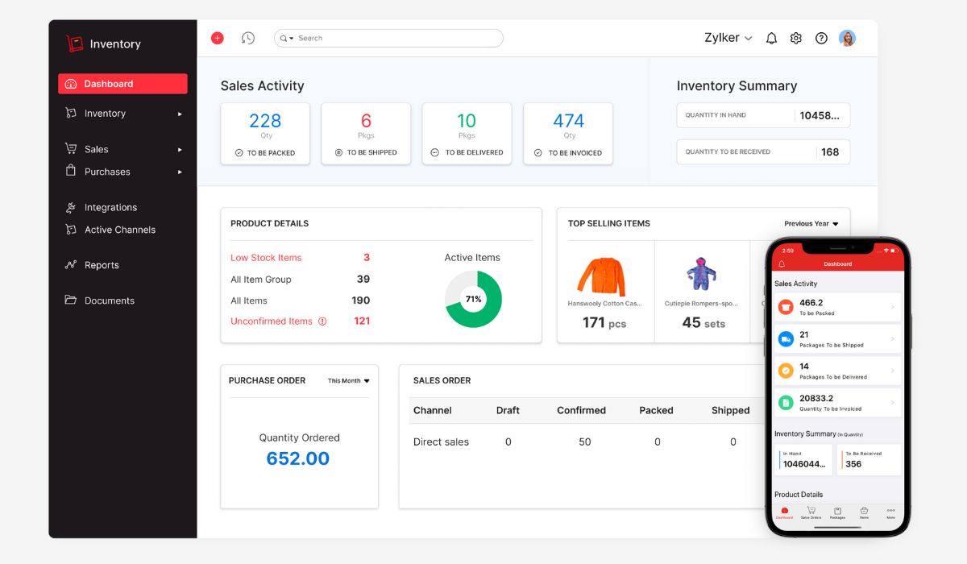
Task: Click the help question-mark icon
Action: (x=821, y=38)
